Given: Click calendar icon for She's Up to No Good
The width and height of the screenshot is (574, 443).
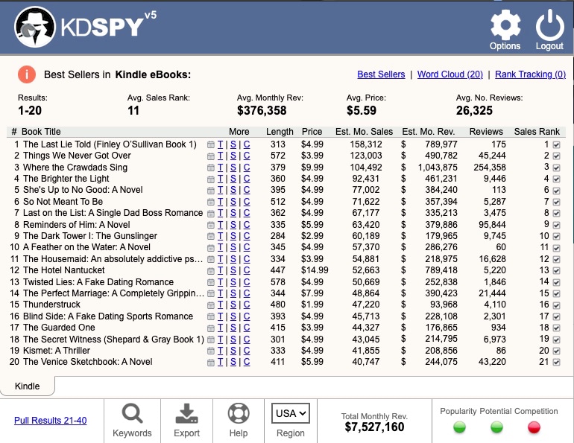Looking at the screenshot, I should [211, 191].
